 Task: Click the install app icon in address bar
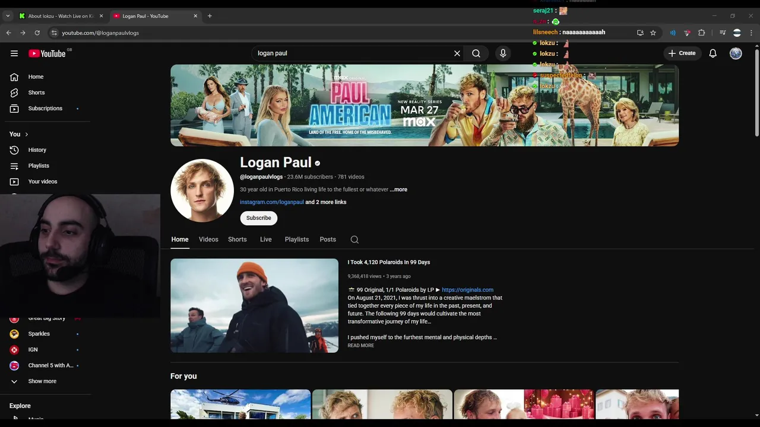click(x=640, y=33)
